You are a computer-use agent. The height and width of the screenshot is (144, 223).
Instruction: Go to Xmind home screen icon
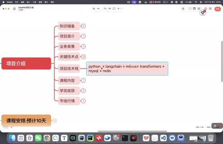click(14, 9)
